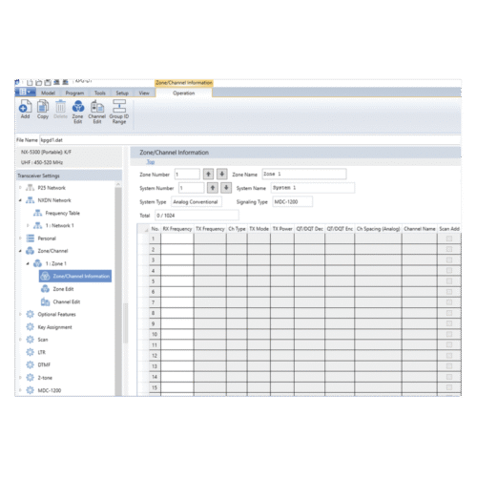Image resolution: width=477 pixels, height=477 pixels.
Task: Click the Top link
Action: pyautogui.click(x=151, y=162)
